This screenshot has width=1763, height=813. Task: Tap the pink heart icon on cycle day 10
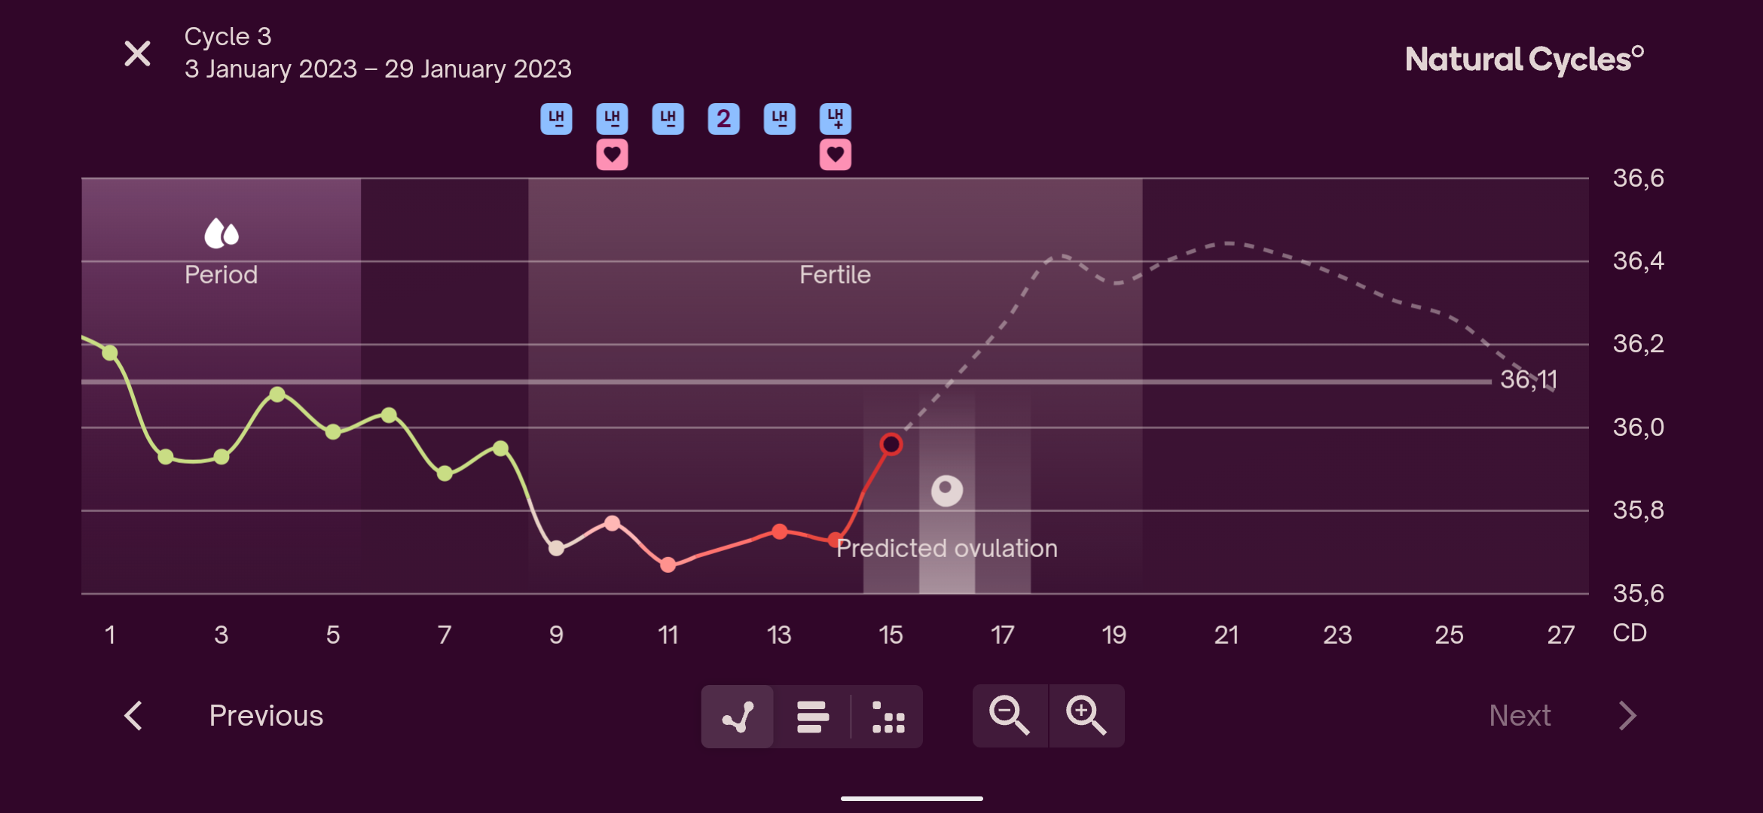612,155
